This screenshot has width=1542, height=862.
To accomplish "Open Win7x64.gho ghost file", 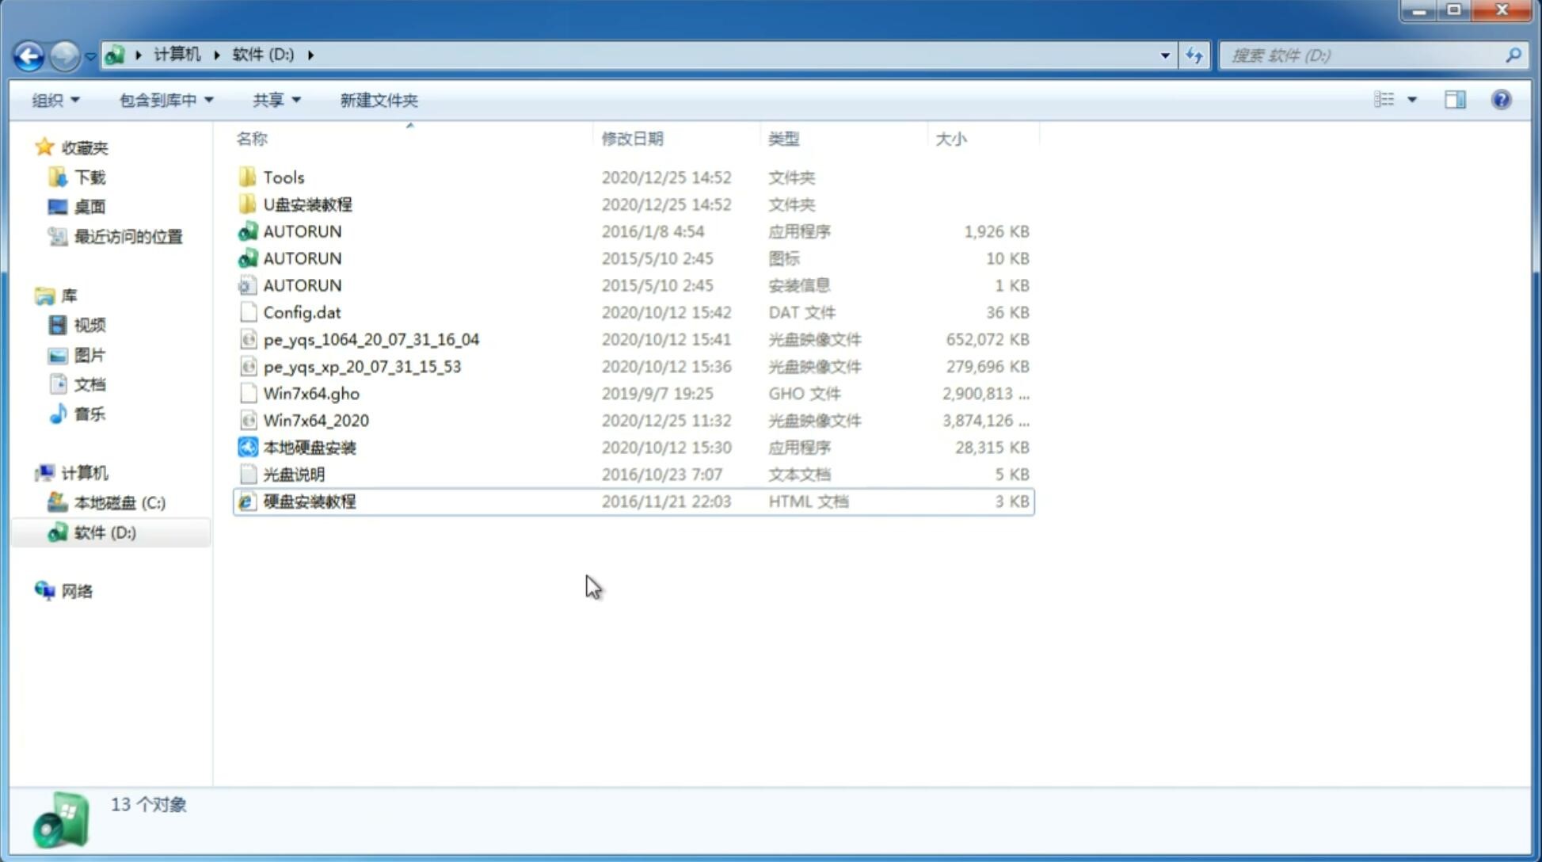I will click(x=310, y=393).
